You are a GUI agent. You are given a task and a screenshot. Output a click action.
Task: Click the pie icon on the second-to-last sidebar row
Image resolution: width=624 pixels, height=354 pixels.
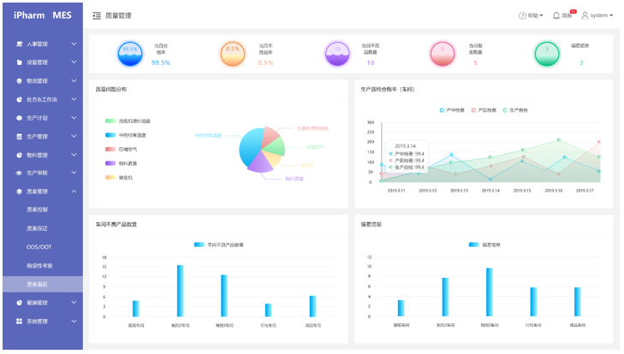click(x=19, y=303)
